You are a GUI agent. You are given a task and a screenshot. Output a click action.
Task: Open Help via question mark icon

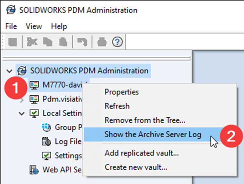coord(117,42)
